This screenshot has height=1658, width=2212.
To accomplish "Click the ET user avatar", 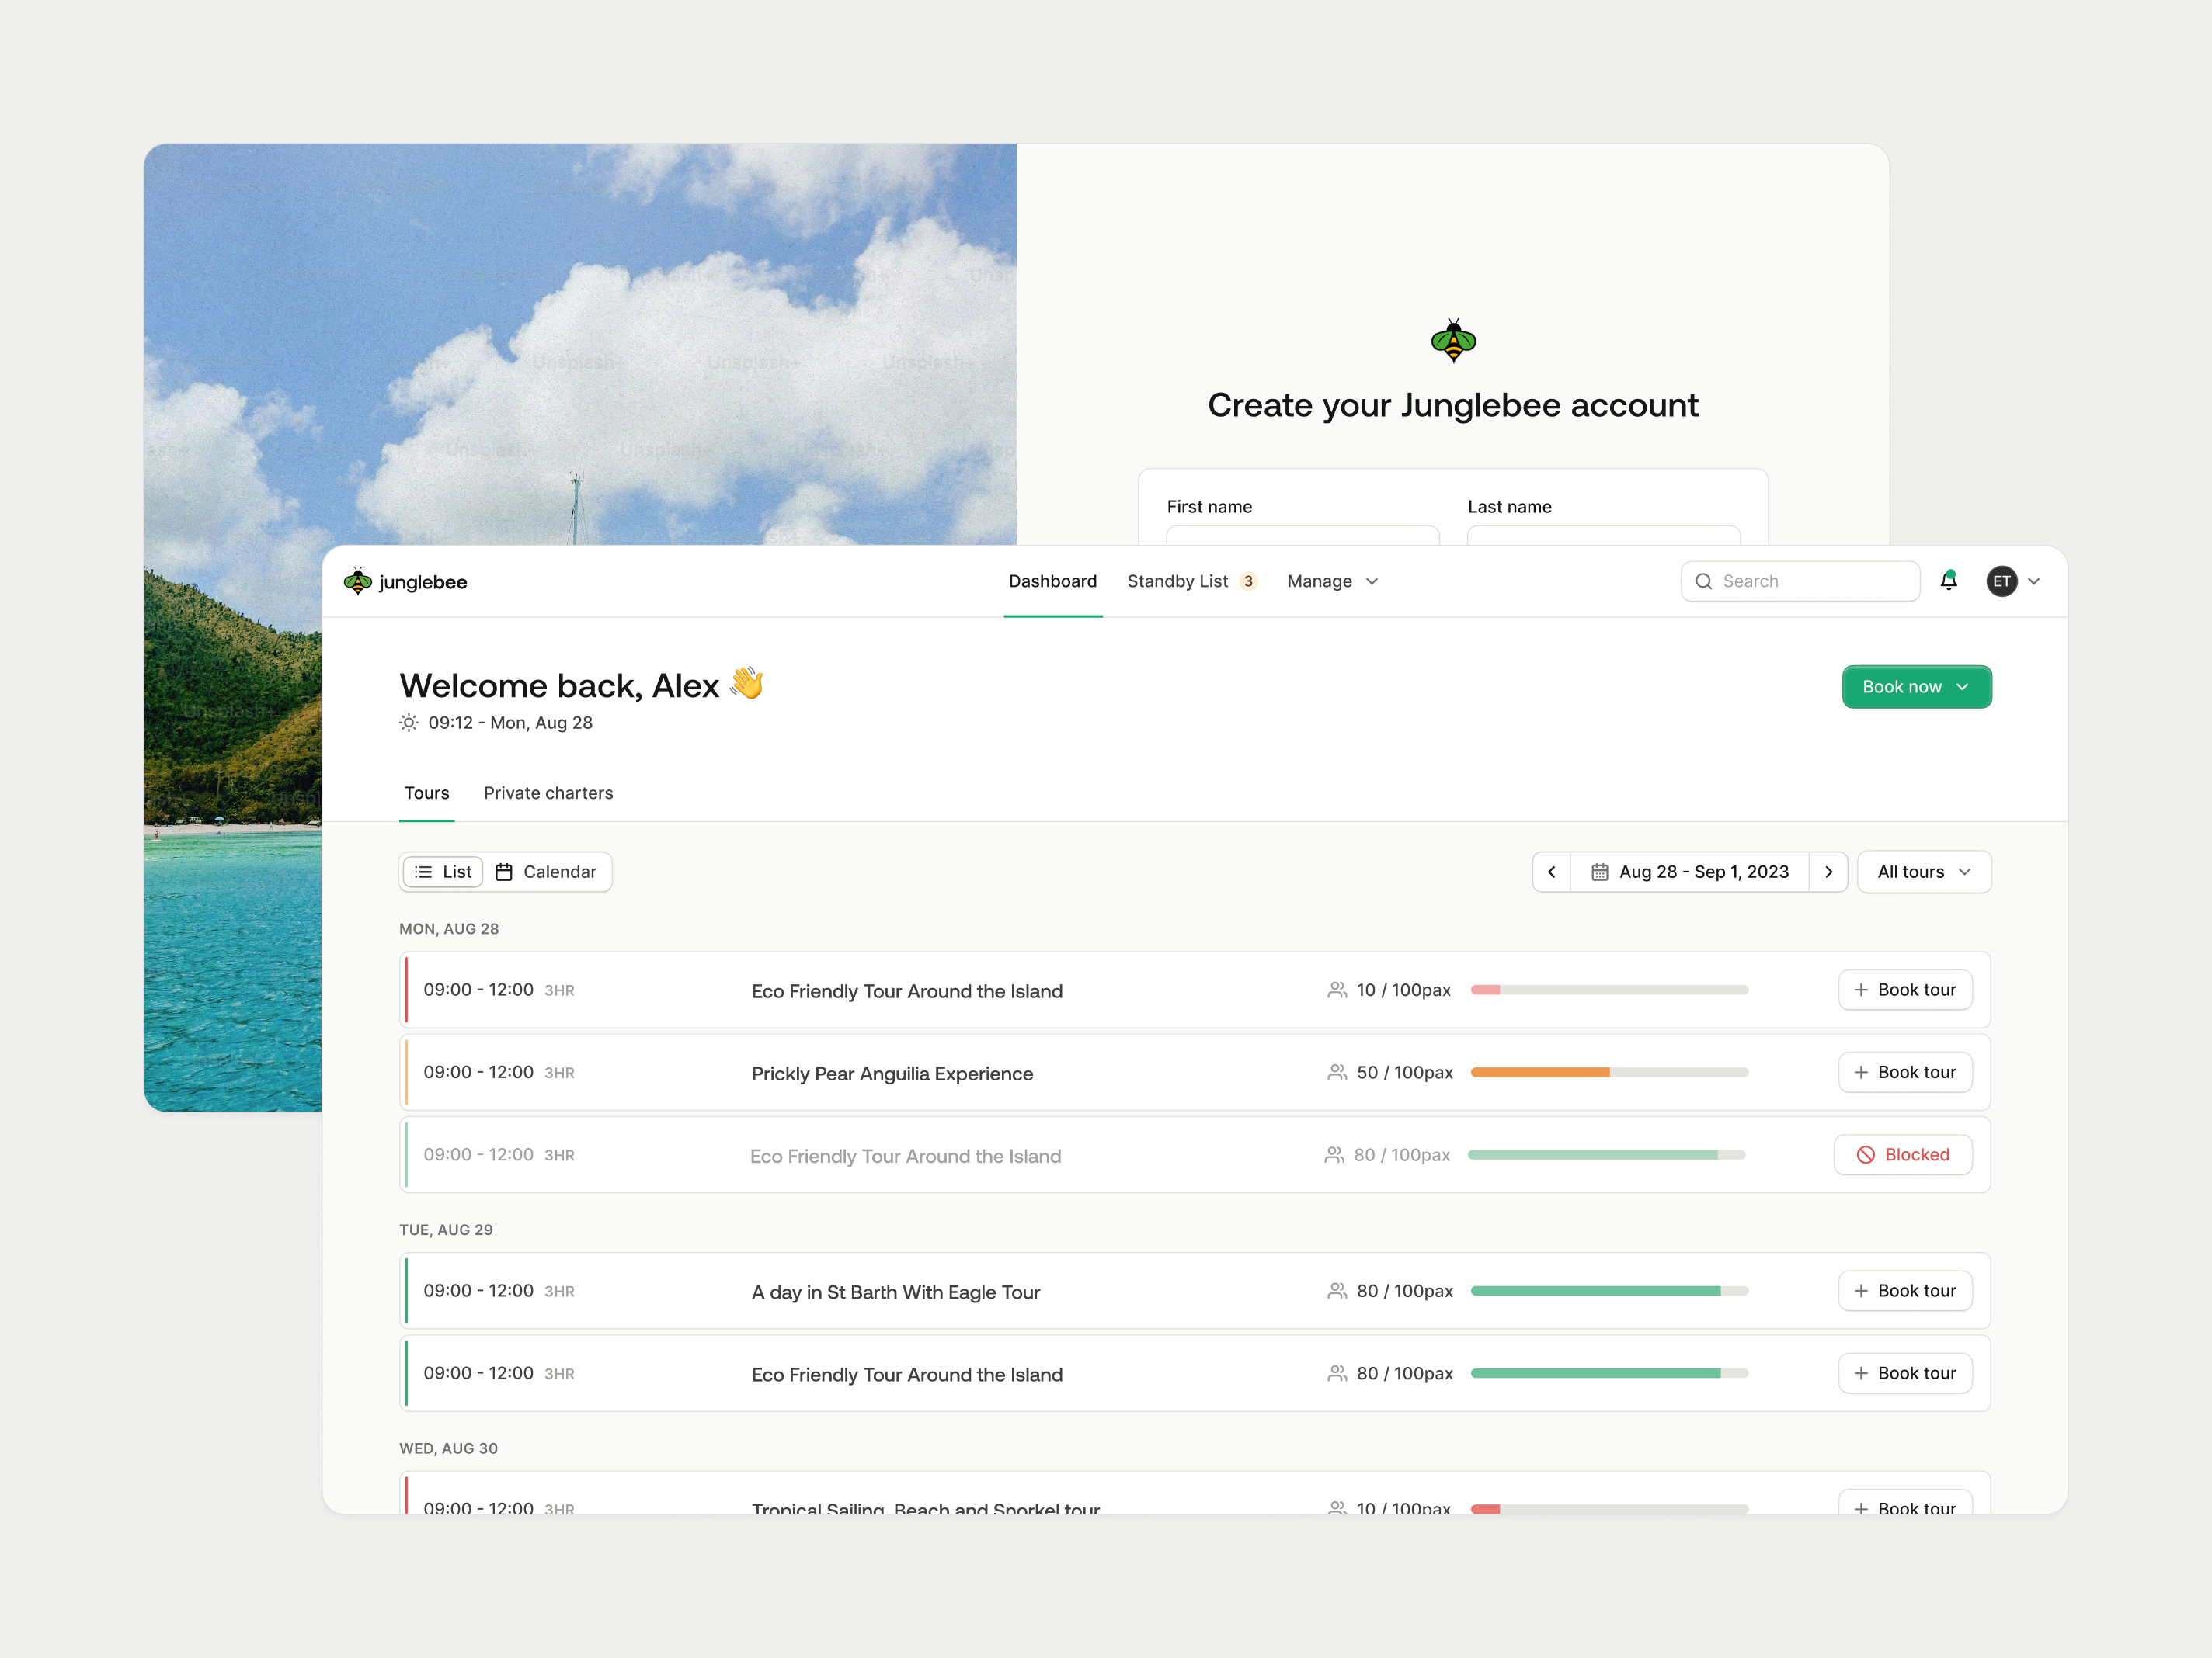I will tap(2001, 581).
